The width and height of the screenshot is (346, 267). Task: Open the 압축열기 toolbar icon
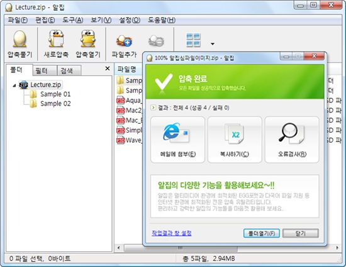click(88, 39)
